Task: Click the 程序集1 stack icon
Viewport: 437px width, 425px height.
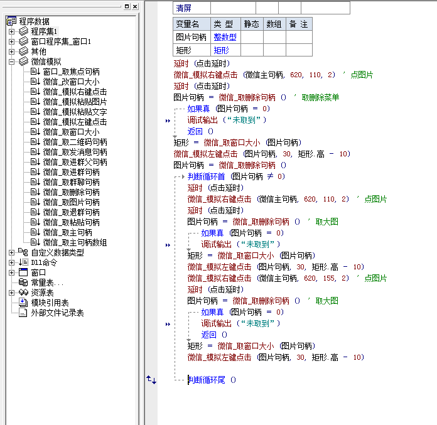Action: [x=23, y=31]
